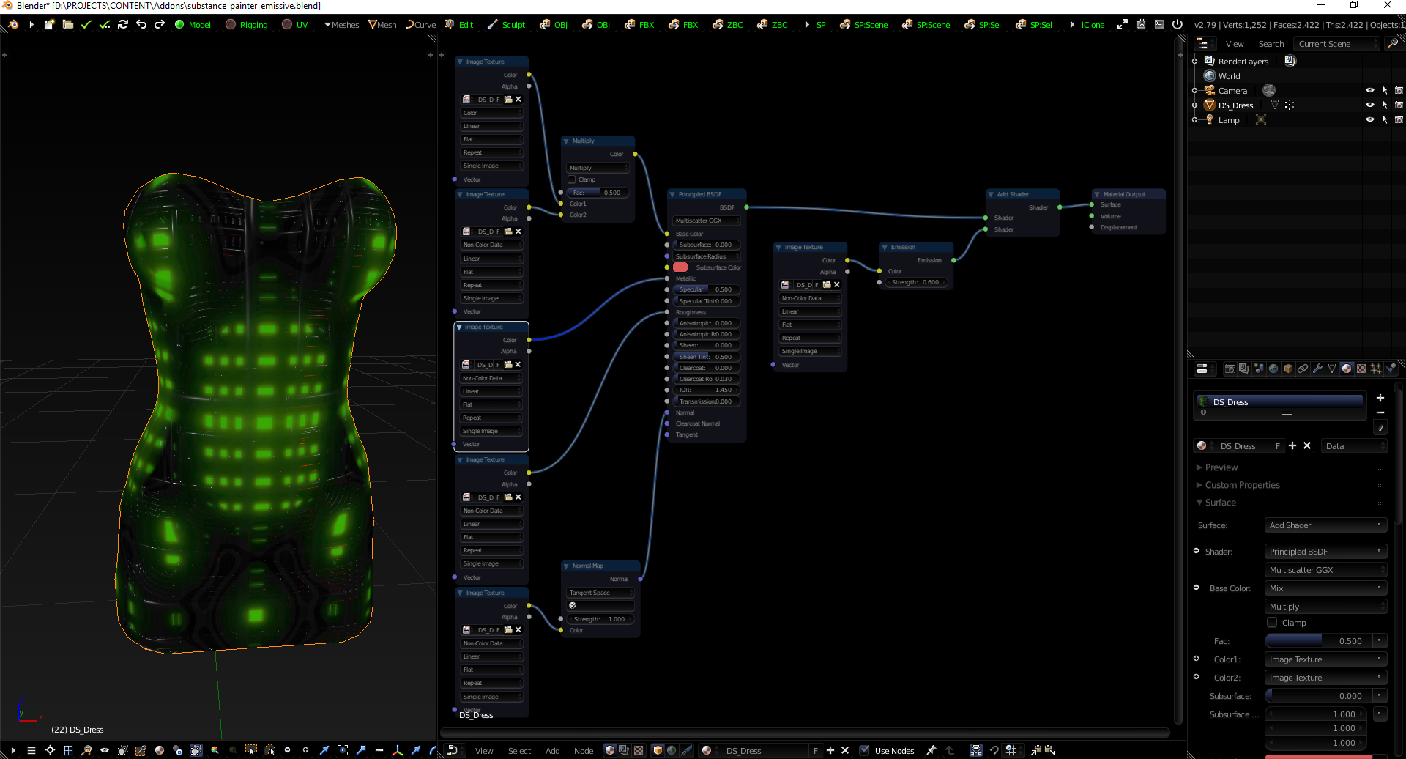1406x759 pixels.
Task: Add a new material slot with plus
Action: point(1380,398)
